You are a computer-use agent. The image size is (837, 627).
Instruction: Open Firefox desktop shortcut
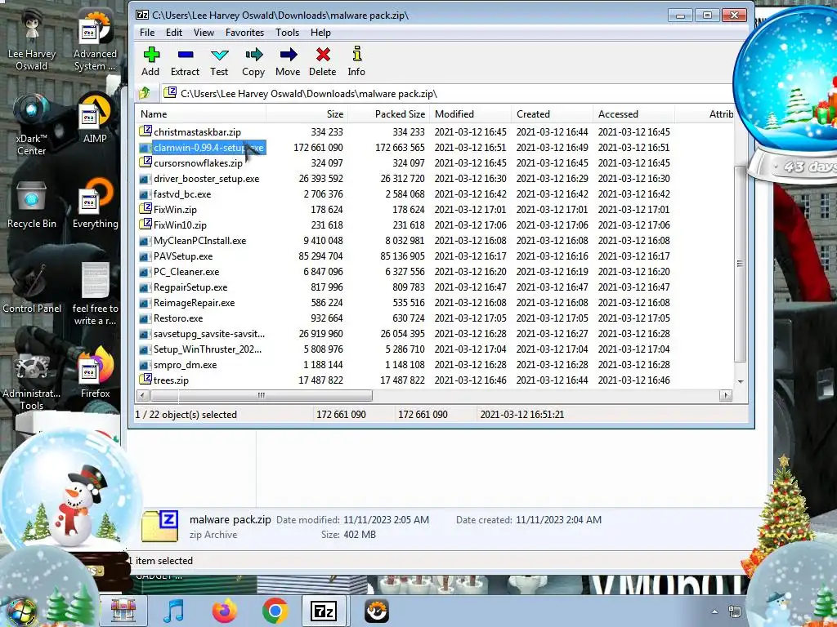95,374
